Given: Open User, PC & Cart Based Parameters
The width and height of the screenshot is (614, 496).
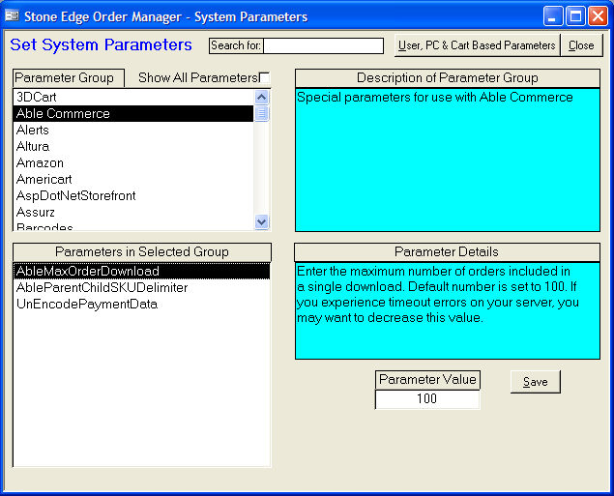Looking at the screenshot, I should tap(477, 45).
